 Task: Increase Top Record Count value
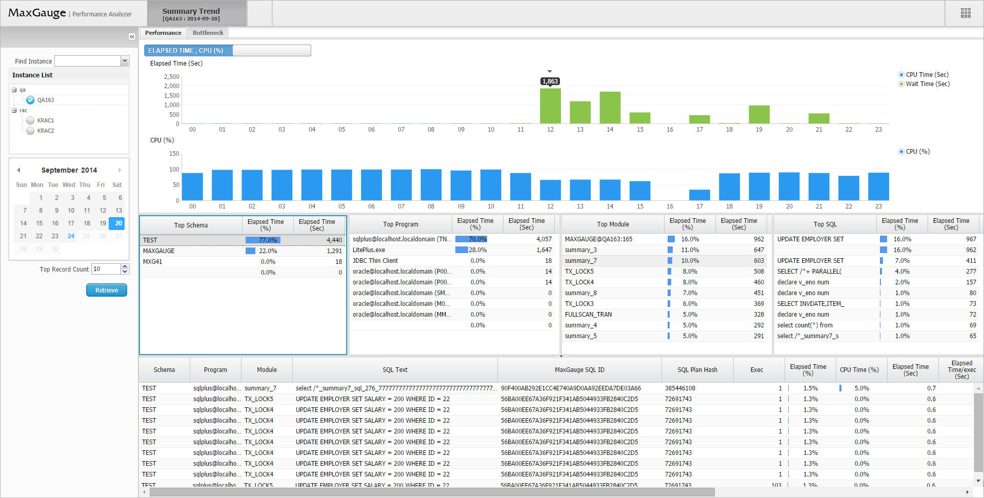pos(125,266)
